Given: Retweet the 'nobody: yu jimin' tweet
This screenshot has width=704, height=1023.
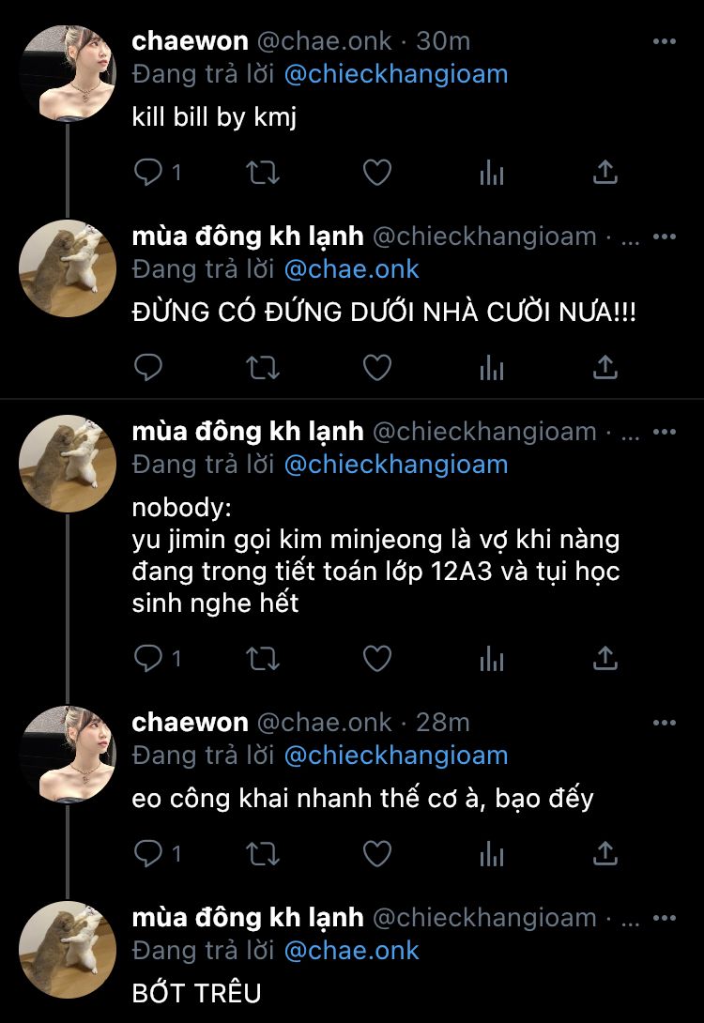Looking at the screenshot, I should pos(262,659).
